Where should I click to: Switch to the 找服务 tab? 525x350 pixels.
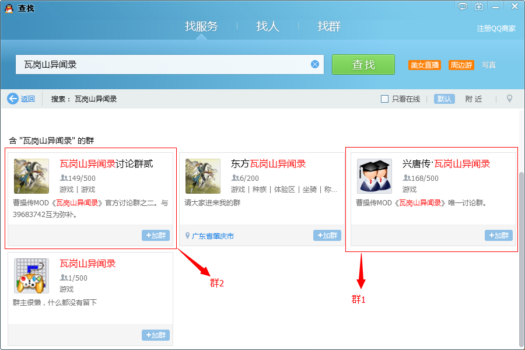pyautogui.click(x=201, y=26)
